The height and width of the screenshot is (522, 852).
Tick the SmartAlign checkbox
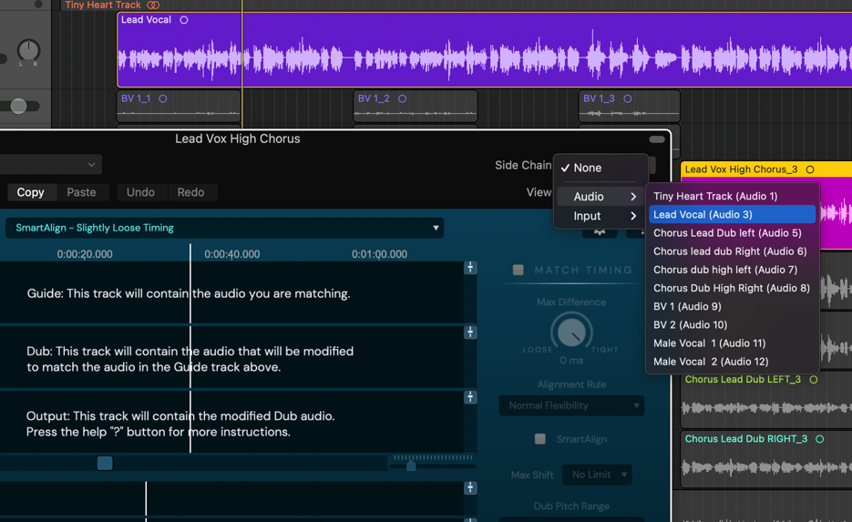540,439
